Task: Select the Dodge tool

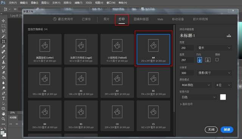Action: coord(3,88)
